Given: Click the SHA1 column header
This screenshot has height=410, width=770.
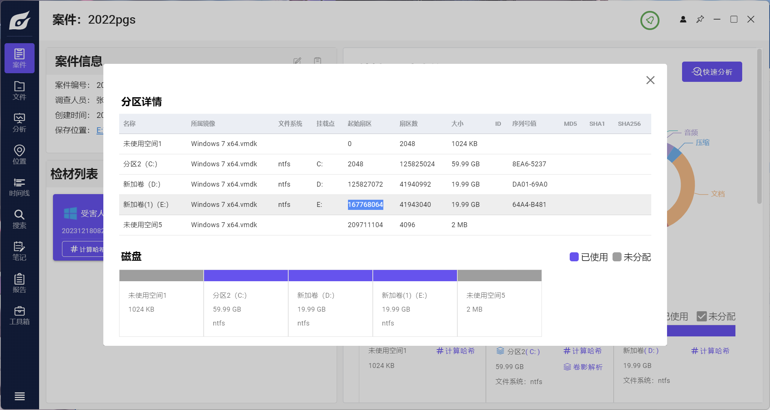Looking at the screenshot, I should (597, 124).
